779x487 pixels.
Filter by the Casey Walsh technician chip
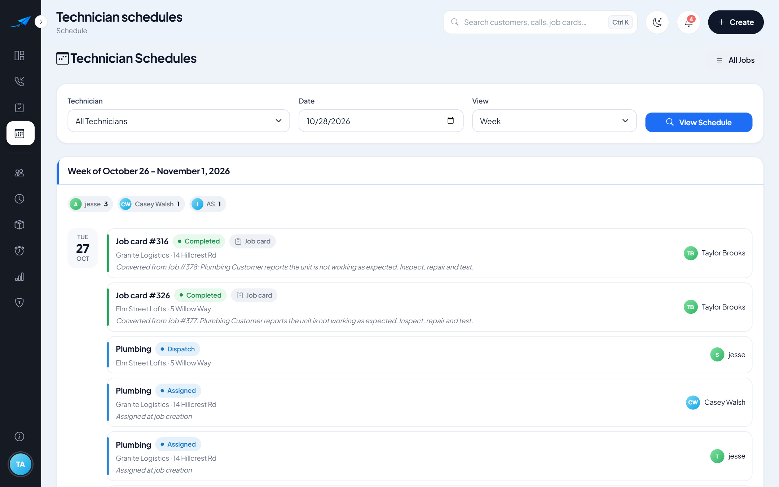[151, 204]
